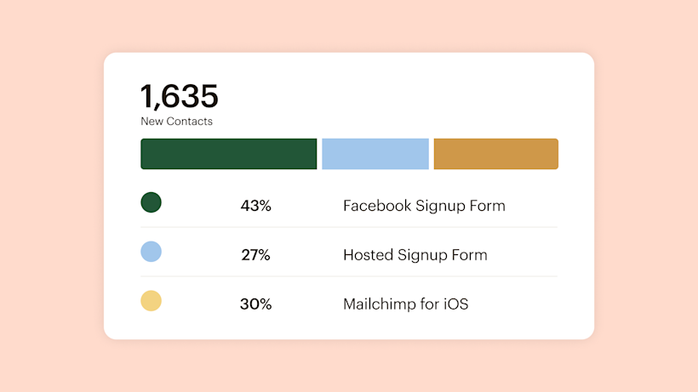
Task: Click the gap between green and blue bars
Action: coord(319,154)
